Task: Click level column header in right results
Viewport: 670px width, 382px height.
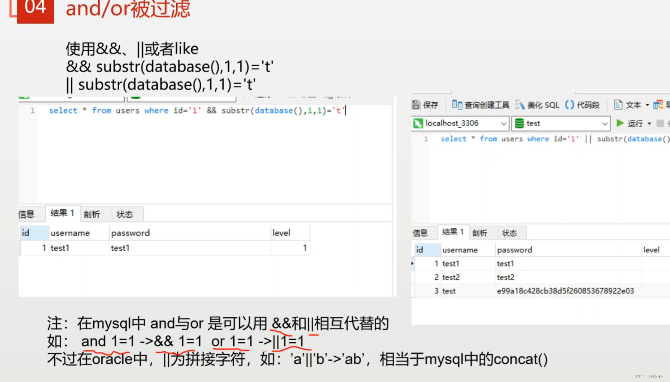Action: click(x=655, y=250)
